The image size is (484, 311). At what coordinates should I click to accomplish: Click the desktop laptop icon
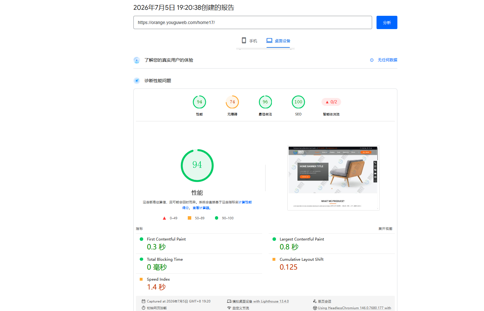point(269,40)
